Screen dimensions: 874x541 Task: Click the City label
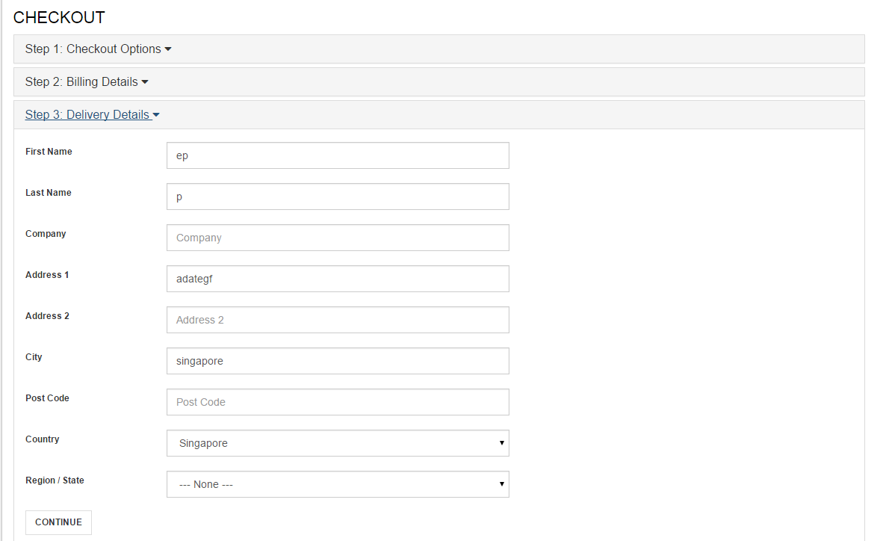(34, 357)
